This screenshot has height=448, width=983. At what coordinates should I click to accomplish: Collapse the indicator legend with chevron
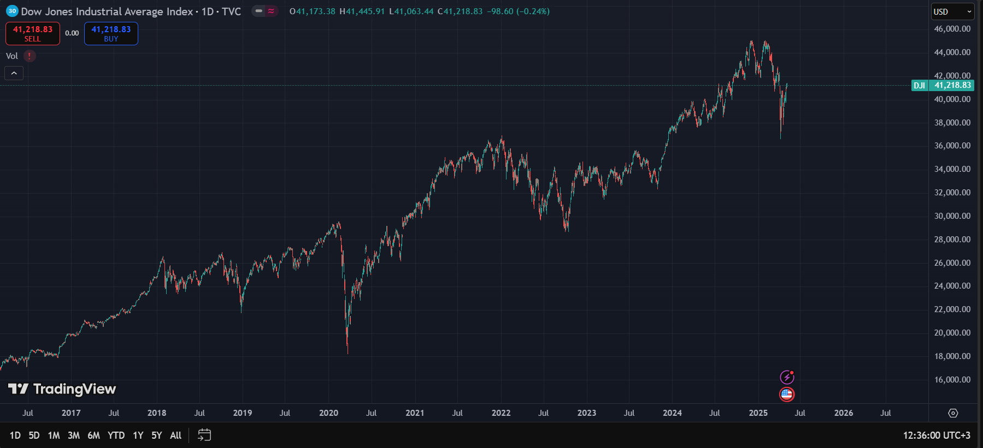[x=14, y=73]
